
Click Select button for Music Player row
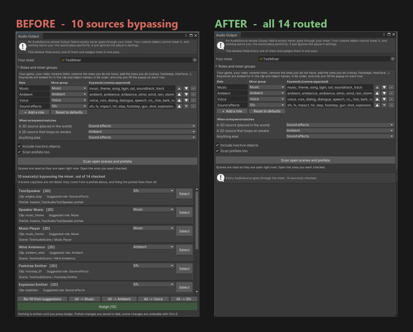pyautogui.click(x=184, y=231)
